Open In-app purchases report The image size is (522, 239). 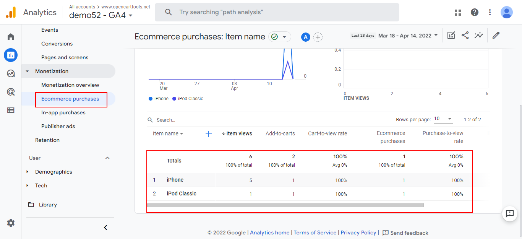pos(63,112)
